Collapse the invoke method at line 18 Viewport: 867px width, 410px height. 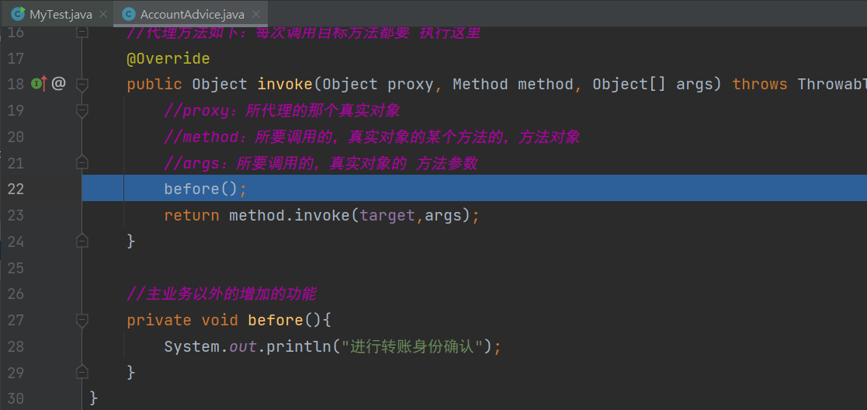click(x=82, y=84)
